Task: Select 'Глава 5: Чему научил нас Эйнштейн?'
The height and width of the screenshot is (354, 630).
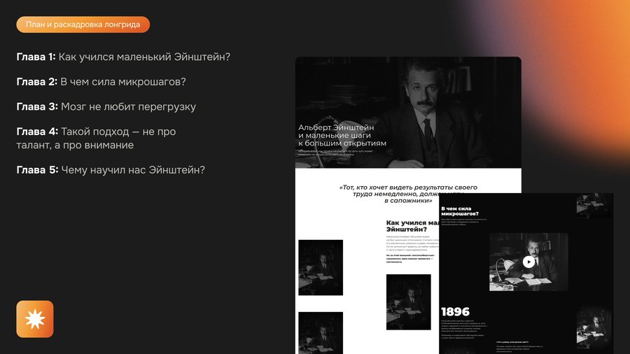Action: coord(111,170)
